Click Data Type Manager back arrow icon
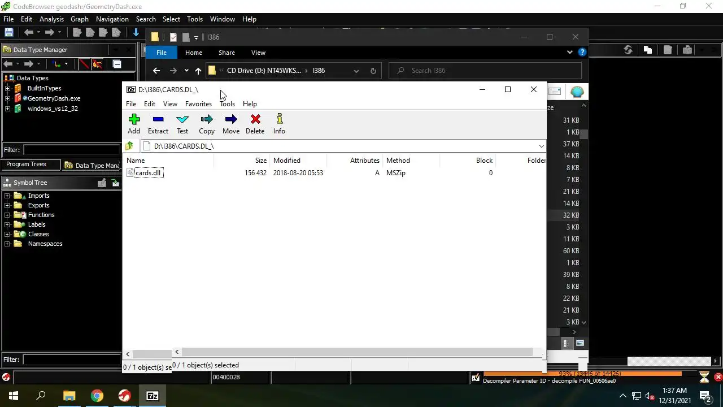Viewport: 723px width, 407px height. click(x=8, y=64)
